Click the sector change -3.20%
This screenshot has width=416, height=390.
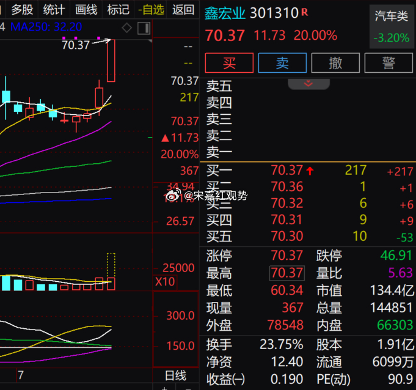[392, 38]
